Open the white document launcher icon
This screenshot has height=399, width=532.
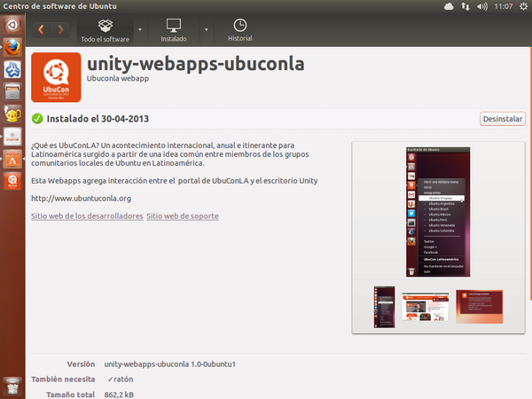[12, 137]
